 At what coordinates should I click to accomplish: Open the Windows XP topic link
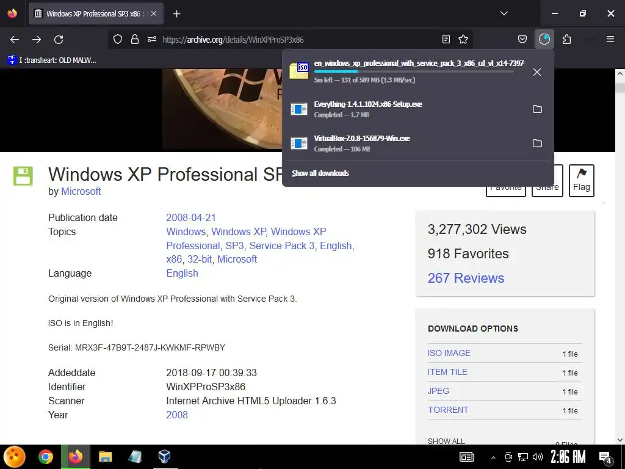click(239, 231)
